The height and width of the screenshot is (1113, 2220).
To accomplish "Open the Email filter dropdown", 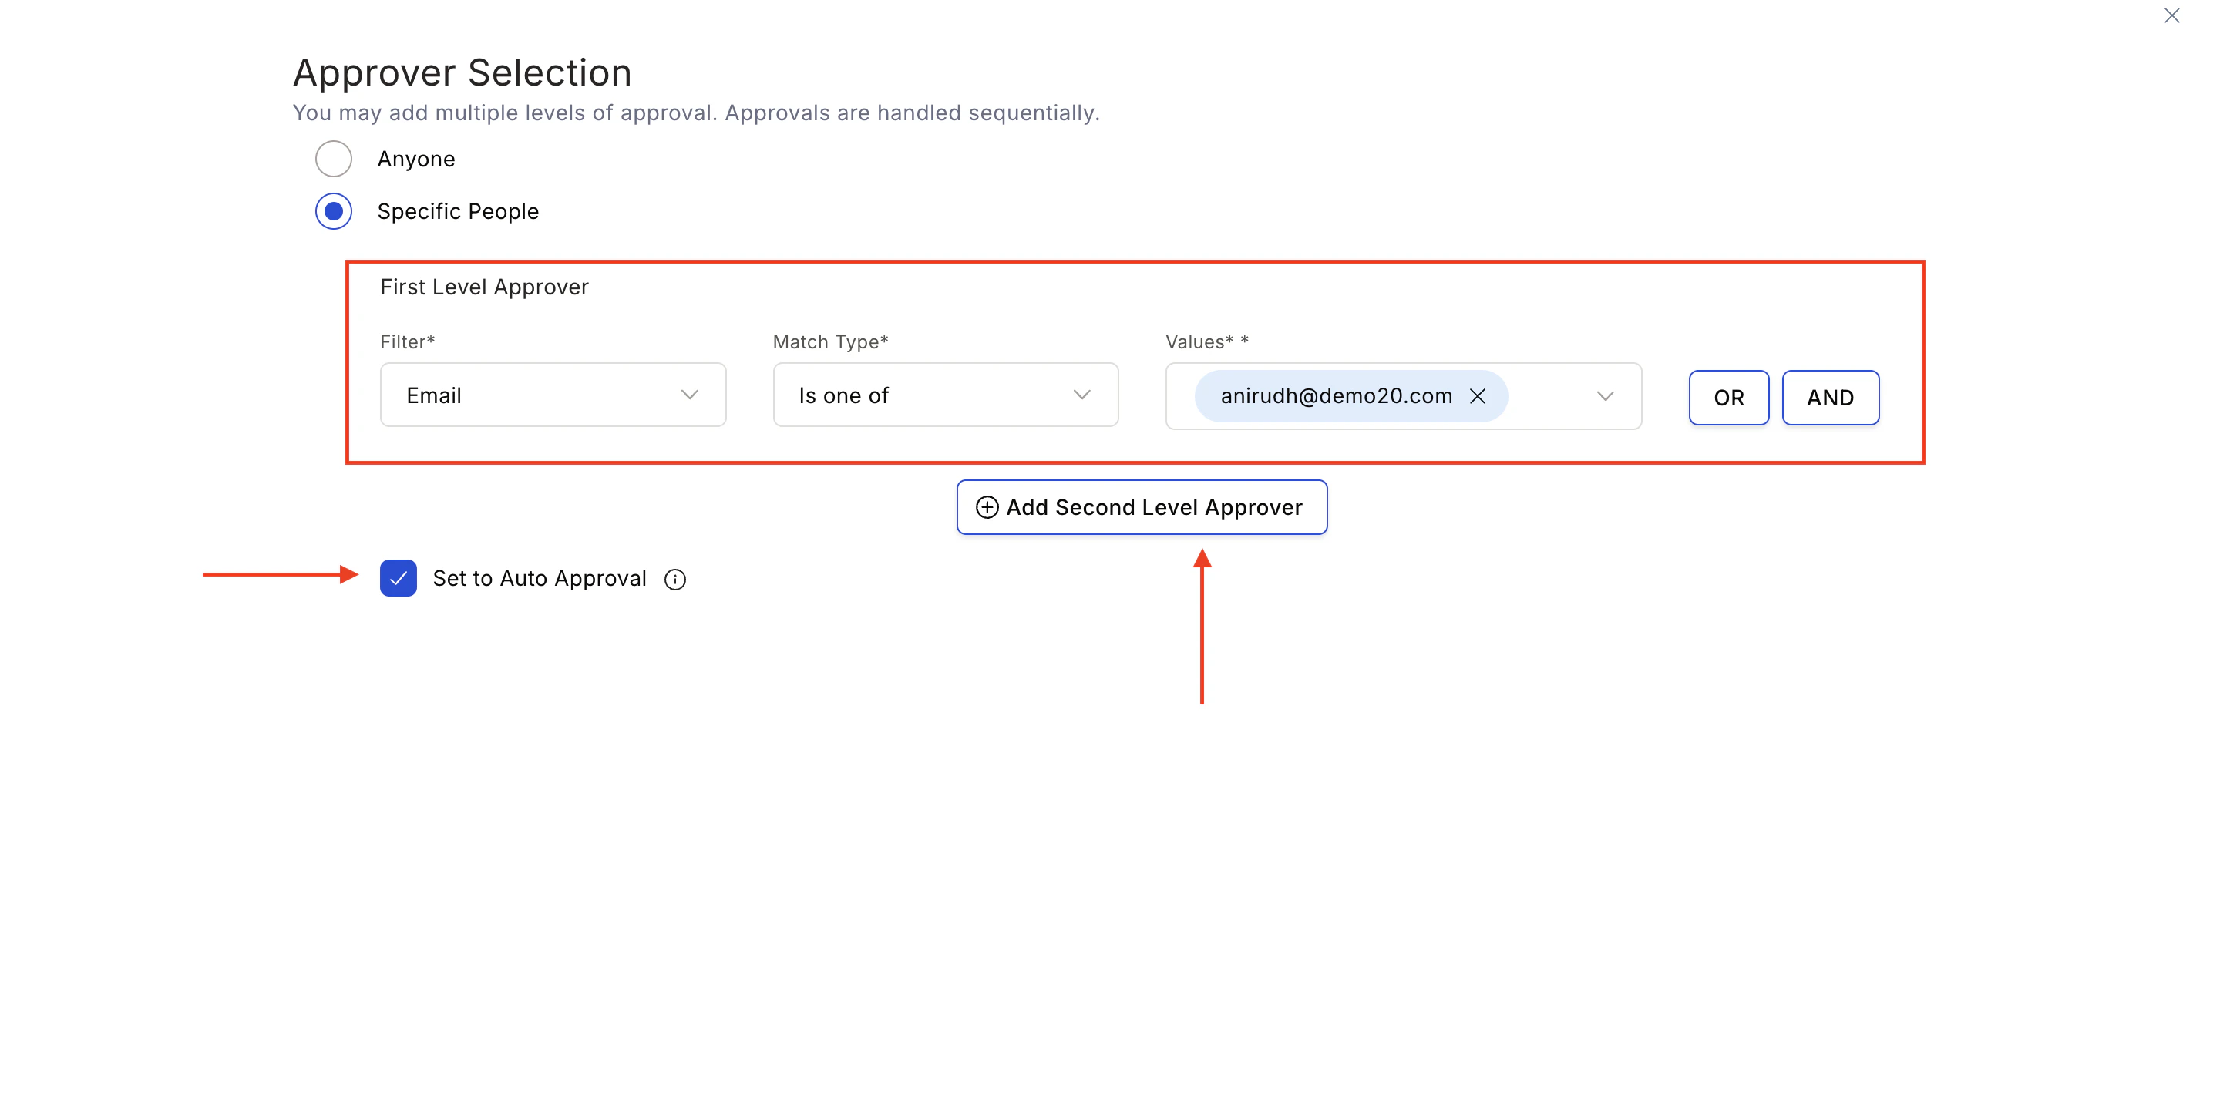I will (553, 395).
